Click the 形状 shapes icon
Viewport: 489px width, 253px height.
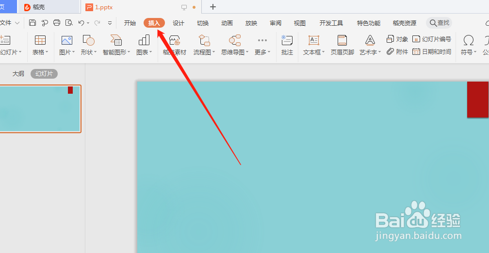tap(89, 40)
